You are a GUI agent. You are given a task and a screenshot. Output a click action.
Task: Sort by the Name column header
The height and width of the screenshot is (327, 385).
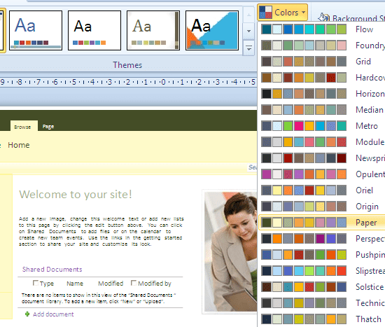[x=75, y=284]
